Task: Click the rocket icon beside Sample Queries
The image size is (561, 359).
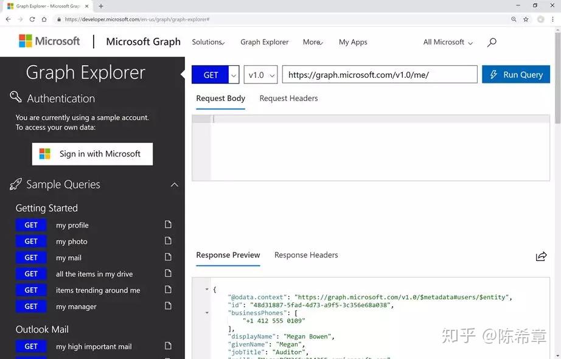Action: [14, 184]
